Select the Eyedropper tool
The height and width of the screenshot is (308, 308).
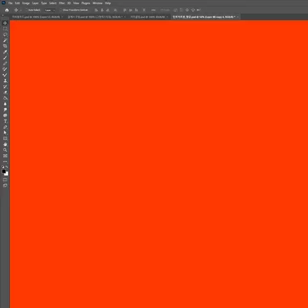pyautogui.click(x=5, y=52)
